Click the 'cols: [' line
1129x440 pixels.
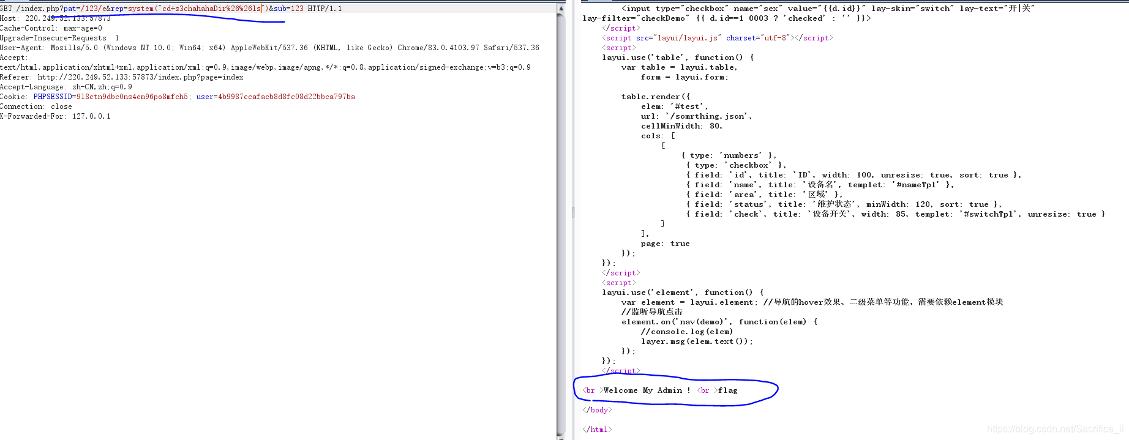658,136
